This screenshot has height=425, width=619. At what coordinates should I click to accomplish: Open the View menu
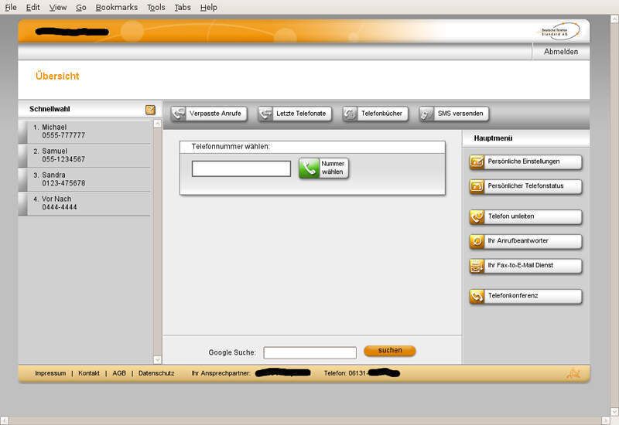[57, 7]
